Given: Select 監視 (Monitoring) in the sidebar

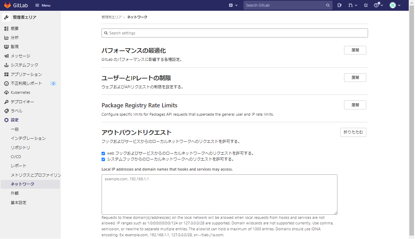Looking at the screenshot, I should [x=15, y=47].
